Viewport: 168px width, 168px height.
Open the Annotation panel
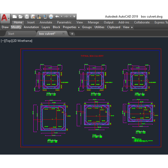coord(31,27)
